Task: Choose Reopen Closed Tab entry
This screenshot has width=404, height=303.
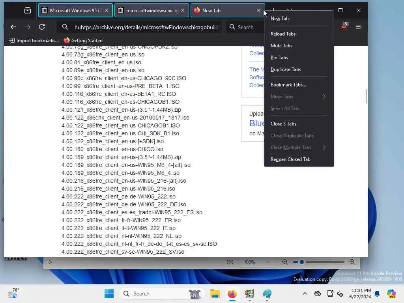Action: pos(299,159)
